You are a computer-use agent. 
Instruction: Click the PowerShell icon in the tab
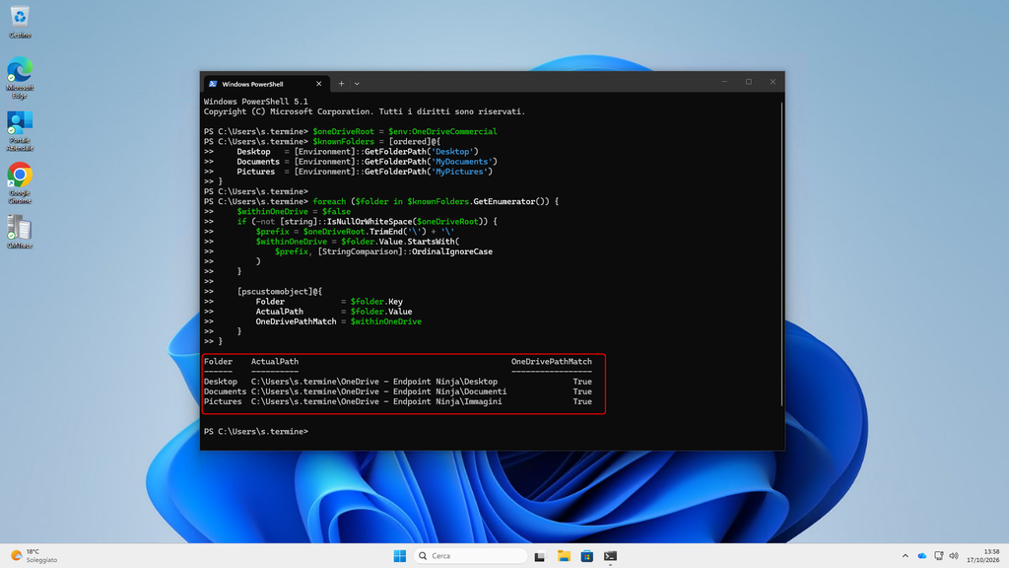pyautogui.click(x=213, y=84)
